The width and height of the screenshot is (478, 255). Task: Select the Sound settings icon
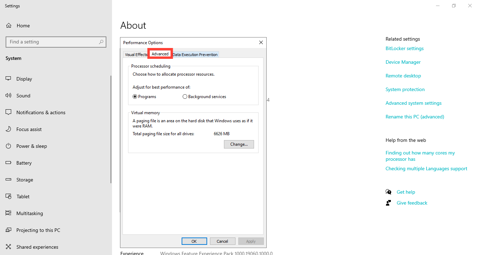(8, 95)
